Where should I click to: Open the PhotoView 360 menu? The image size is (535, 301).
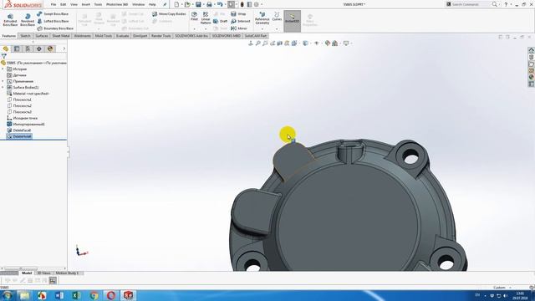click(x=117, y=4)
